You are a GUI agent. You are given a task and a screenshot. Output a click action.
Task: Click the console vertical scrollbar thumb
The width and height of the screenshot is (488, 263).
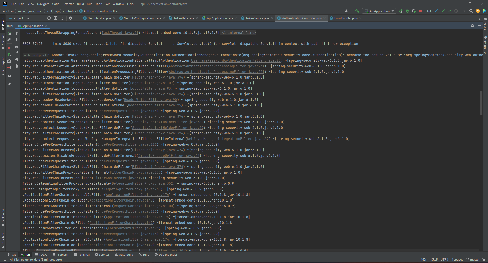click(481, 103)
